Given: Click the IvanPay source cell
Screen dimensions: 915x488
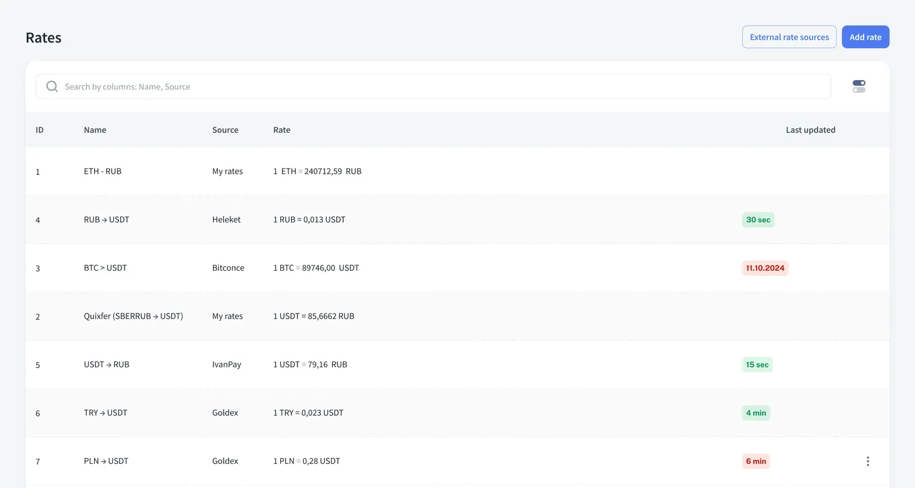Looking at the screenshot, I should [227, 365].
